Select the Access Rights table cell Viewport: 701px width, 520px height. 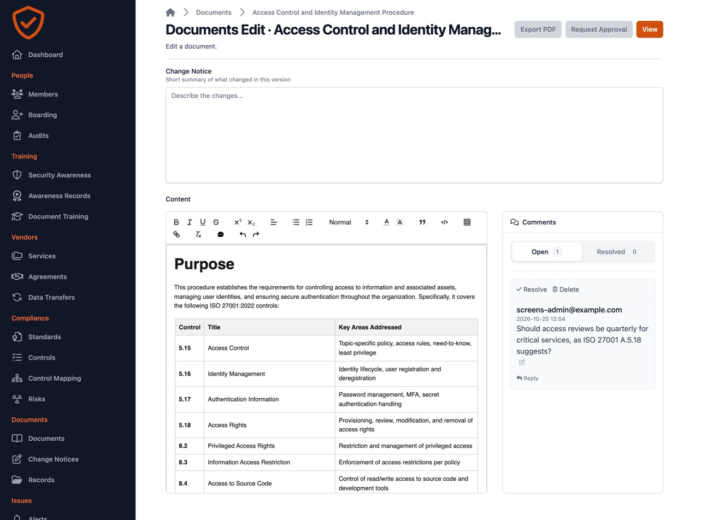coord(269,425)
